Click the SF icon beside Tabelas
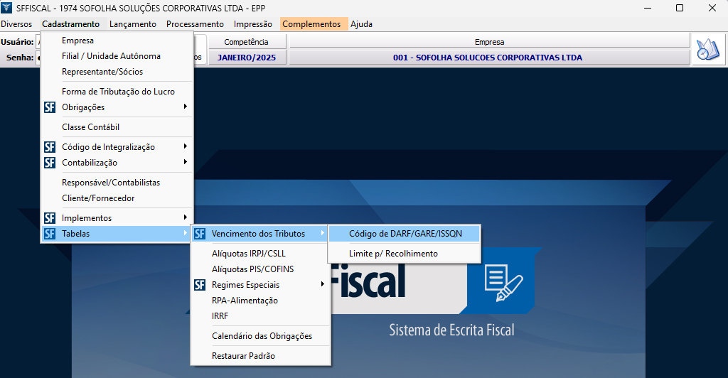728x378 pixels. point(49,234)
